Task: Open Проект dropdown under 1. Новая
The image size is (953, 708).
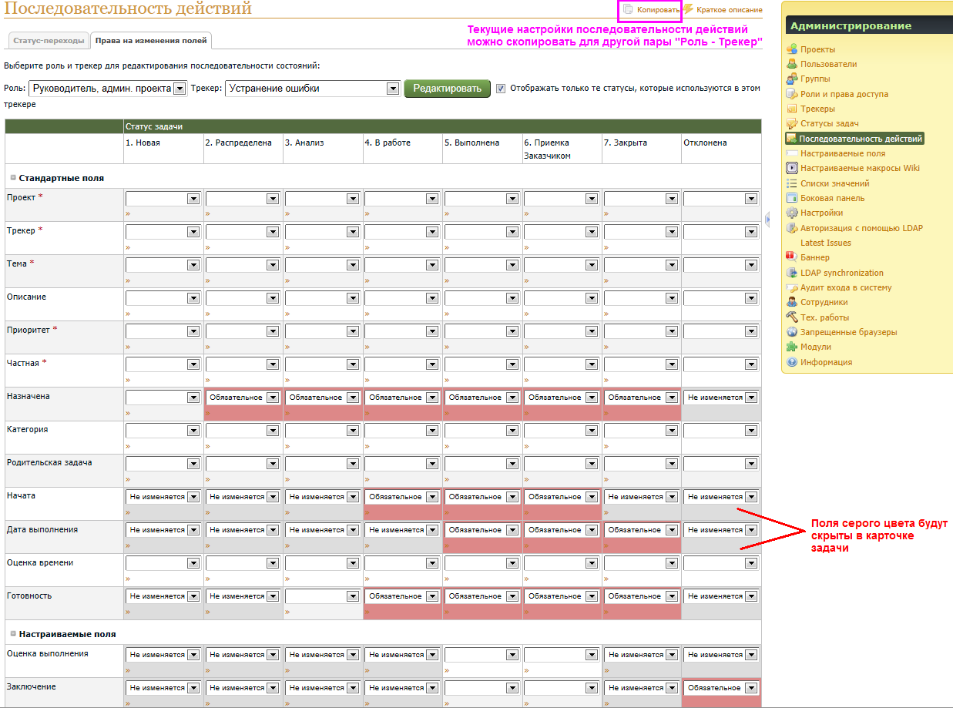Action: [x=163, y=199]
